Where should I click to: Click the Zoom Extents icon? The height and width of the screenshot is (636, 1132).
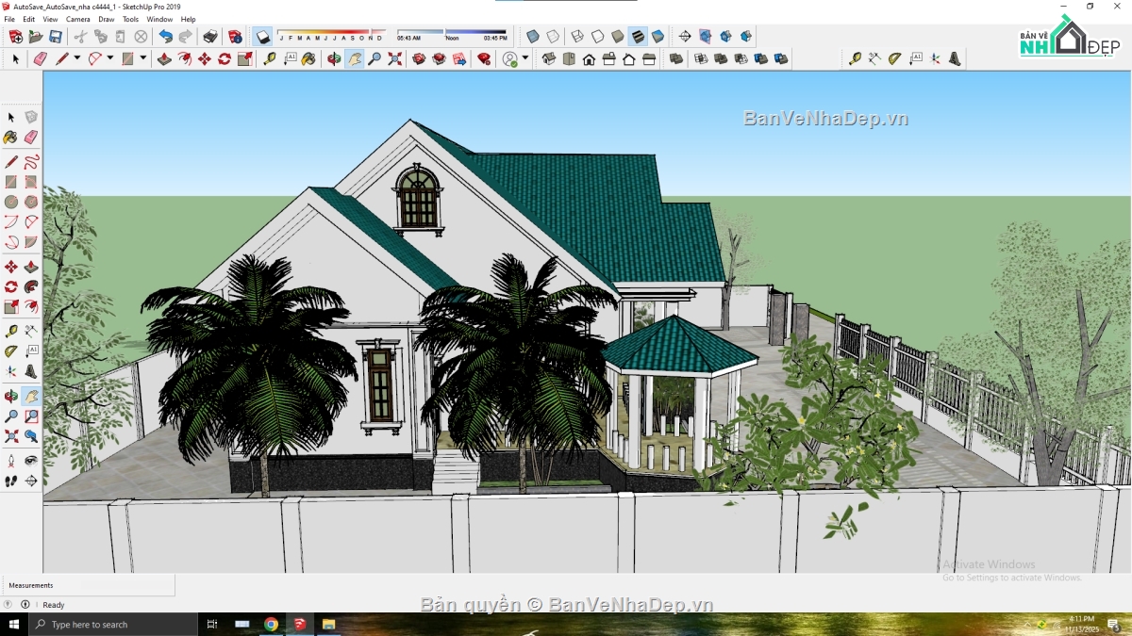click(394, 58)
